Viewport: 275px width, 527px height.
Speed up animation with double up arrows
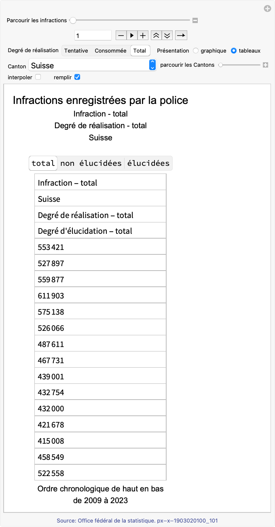(156, 36)
